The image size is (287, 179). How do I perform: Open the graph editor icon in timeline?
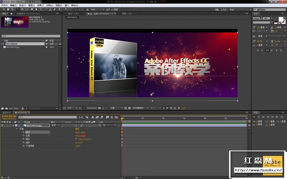click(x=116, y=117)
